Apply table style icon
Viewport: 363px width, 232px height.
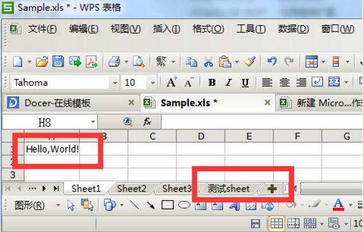[311, 61]
